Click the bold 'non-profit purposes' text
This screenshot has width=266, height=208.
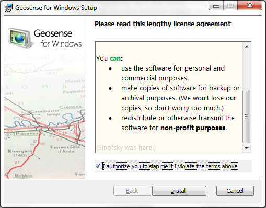pos(193,128)
